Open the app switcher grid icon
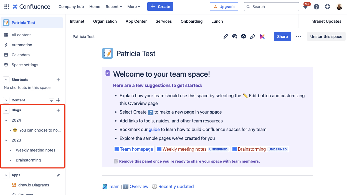 click(x=7, y=6)
